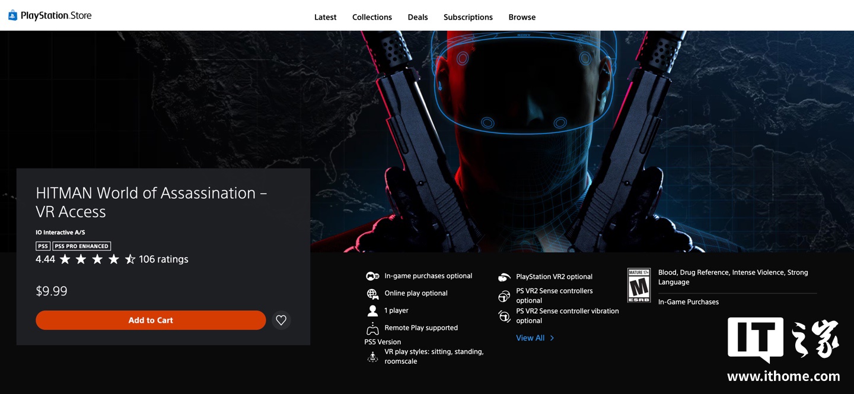Toggle the wishlist heart button
Image resolution: width=854 pixels, height=394 pixels.
point(281,320)
